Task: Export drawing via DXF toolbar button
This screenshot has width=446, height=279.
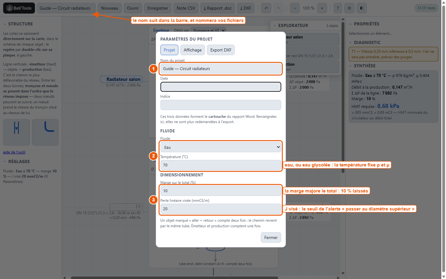Action: pos(246,8)
